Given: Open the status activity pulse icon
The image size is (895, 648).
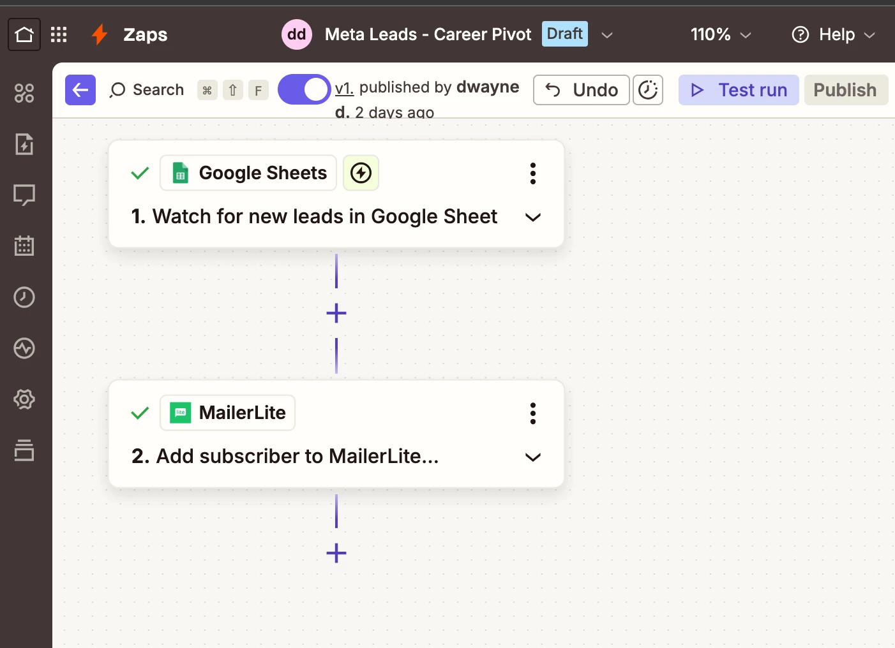Looking at the screenshot, I should click(24, 348).
